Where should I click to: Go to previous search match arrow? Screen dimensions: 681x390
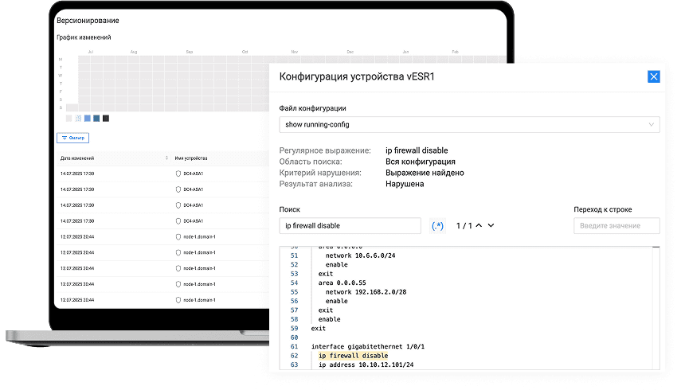(477, 226)
